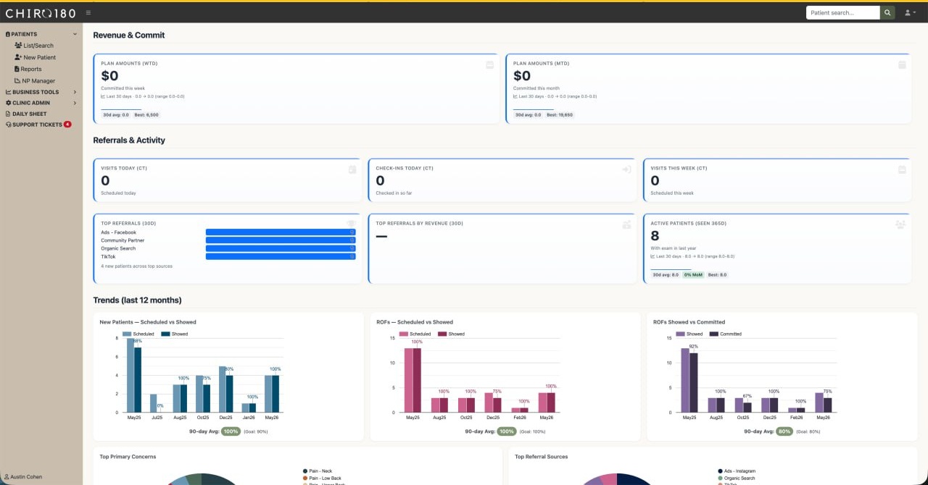Click the icon on Top Referrals (30D) card
Viewport: 928px width, 485px height.
pyautogui.click(x=352, y=224)
